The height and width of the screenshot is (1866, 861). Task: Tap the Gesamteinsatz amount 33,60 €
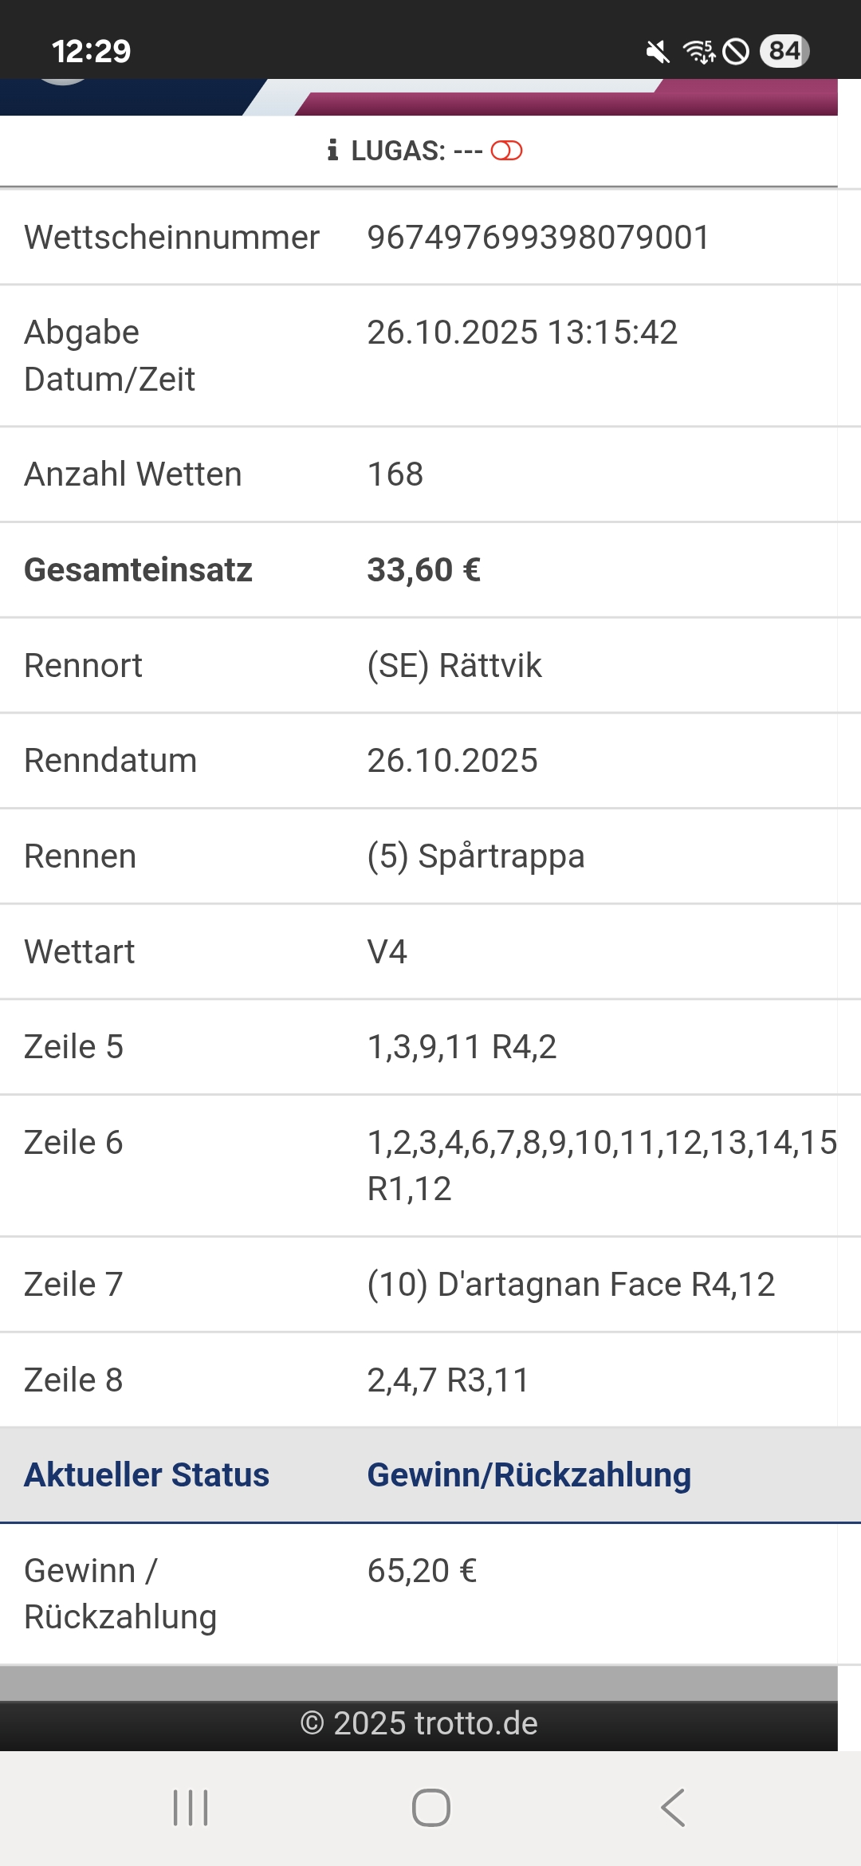(423, 570)
